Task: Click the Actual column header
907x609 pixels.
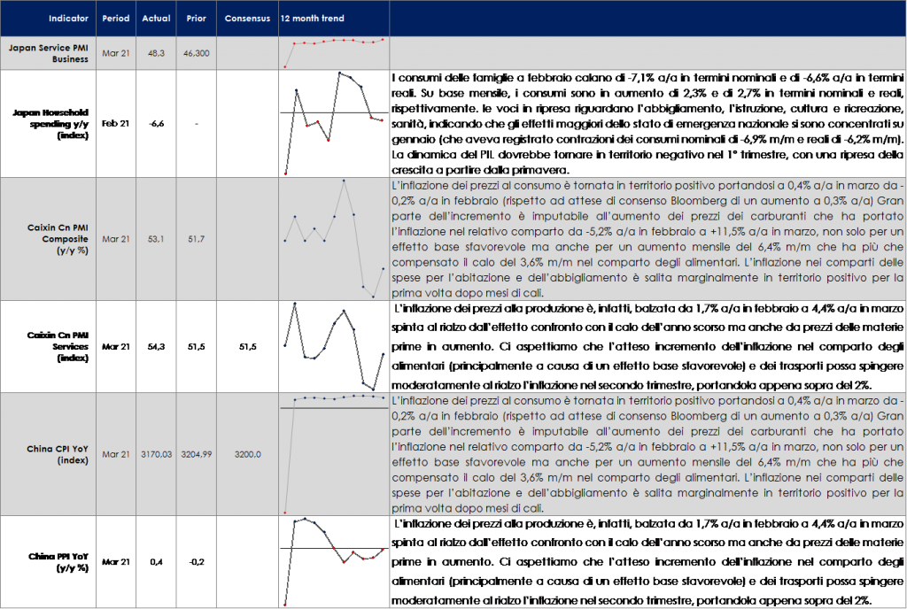Action: coord(156,18)
